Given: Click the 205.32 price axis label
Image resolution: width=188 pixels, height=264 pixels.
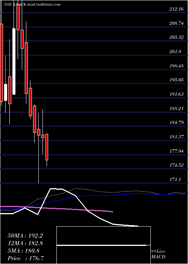Looking at the screenshot, I should [x=176, y=37].
